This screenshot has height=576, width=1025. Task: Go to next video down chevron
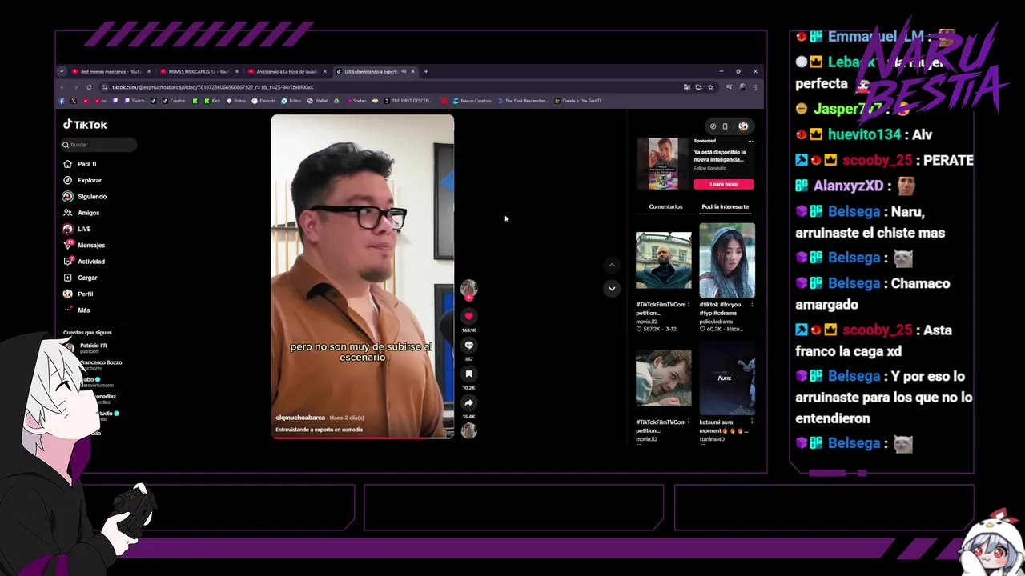coord(612,288)
